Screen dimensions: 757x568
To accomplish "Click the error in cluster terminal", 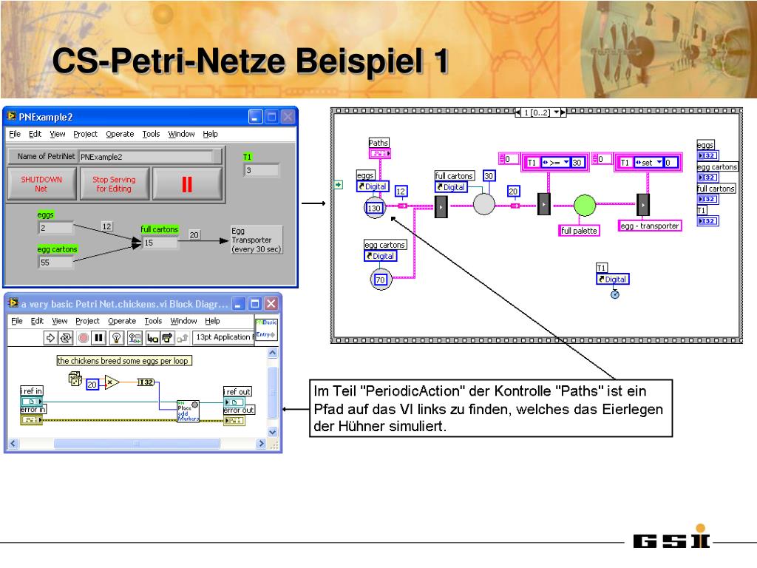I will click(31, 420).
